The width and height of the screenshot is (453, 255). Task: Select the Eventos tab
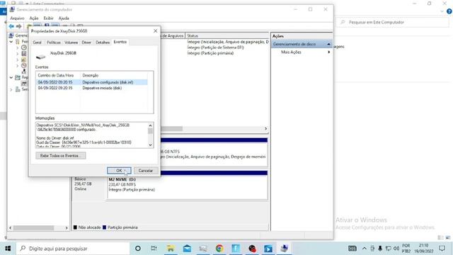(x=120, y=42)
